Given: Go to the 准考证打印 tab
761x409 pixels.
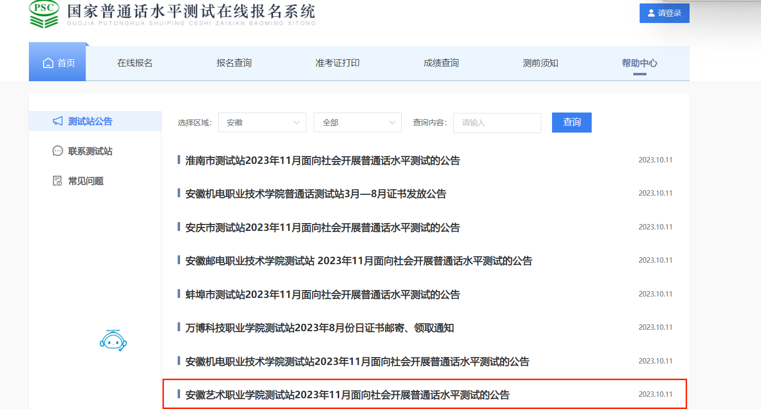Looking at the screenshot, I should [337, 63].
